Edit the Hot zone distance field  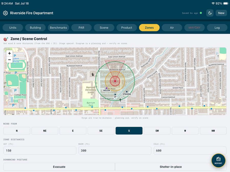[x=40, y=151]
